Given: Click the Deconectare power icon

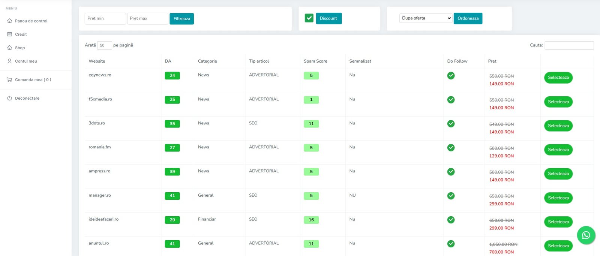Looking at the screenshot, I should pyautogui.click(x=10, y=98).
